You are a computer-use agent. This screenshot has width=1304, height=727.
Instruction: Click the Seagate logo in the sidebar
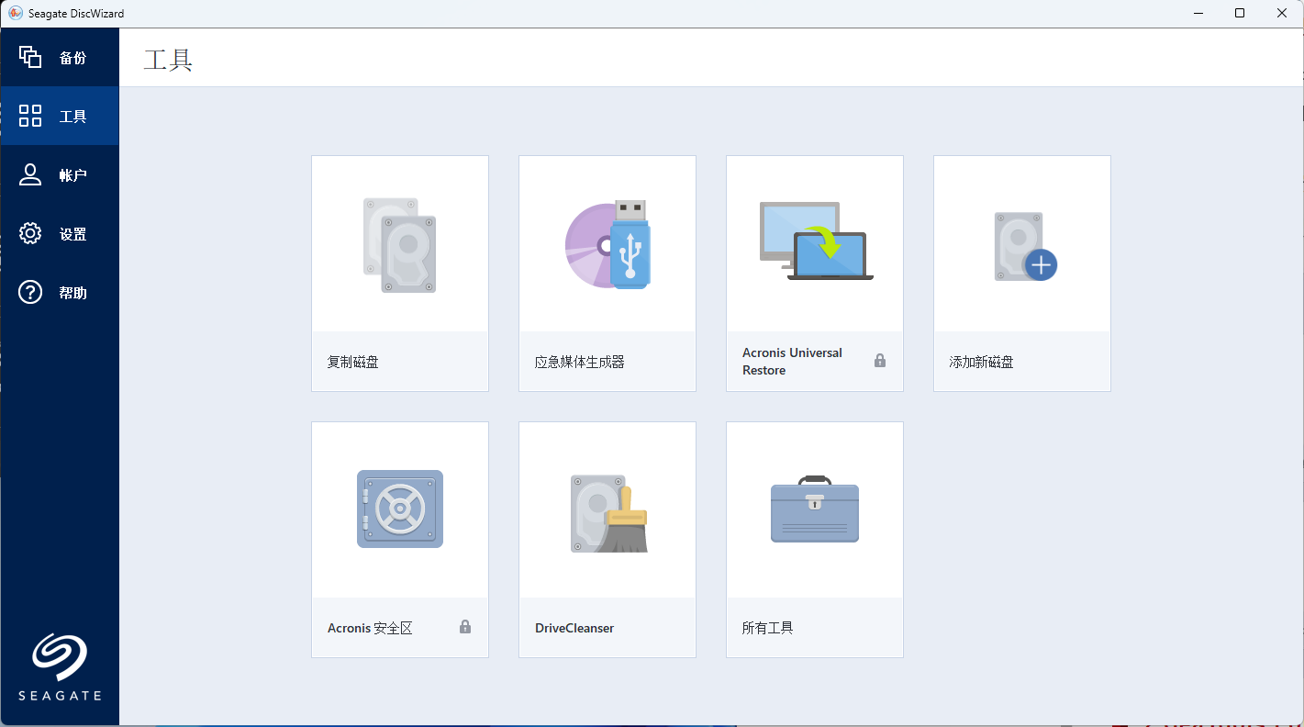[x=60, y=667]
